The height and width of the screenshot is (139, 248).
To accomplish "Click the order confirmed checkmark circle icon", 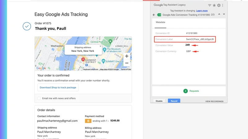I will point(27,26).
